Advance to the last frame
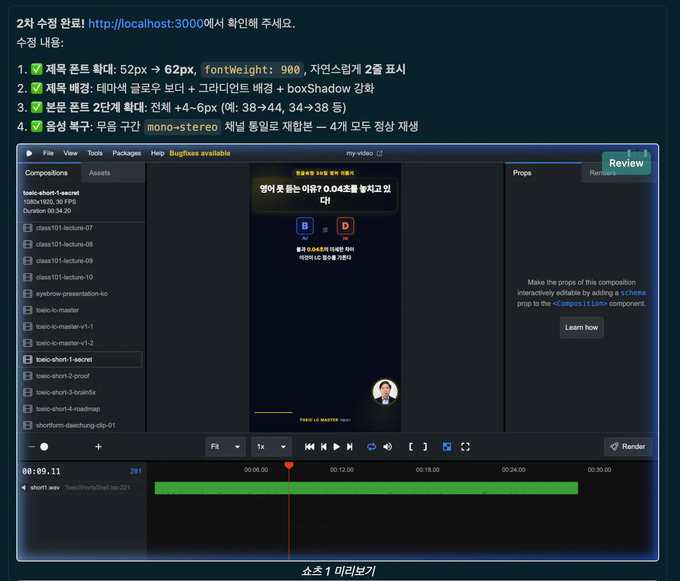This screenshot has width=680, height=581. coord(350,447)
